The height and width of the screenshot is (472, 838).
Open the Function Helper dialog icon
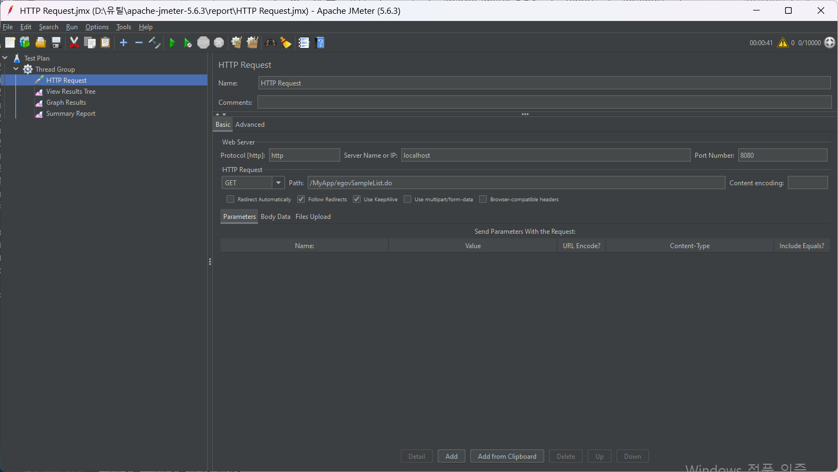click(304, 42)
